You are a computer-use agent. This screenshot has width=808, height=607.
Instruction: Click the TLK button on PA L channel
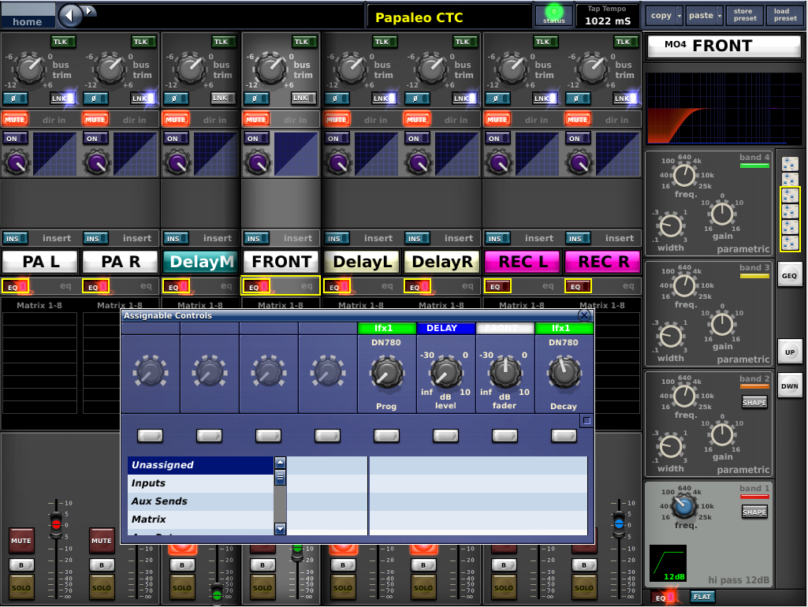click(x=61, y=42)
